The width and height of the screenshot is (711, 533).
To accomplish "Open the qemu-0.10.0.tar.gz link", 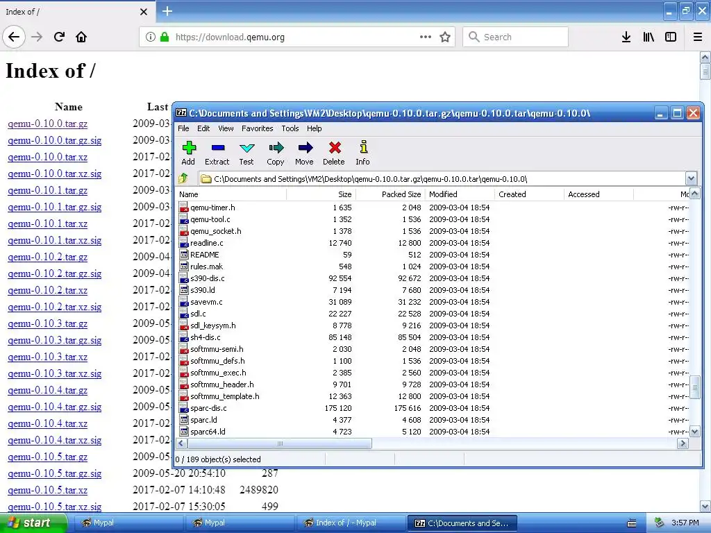I will pyautogui.click(x=48, y=124).
